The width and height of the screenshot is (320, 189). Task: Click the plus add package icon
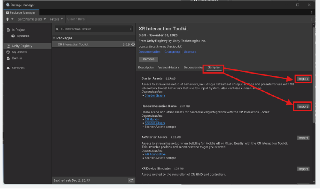point(7,19)
